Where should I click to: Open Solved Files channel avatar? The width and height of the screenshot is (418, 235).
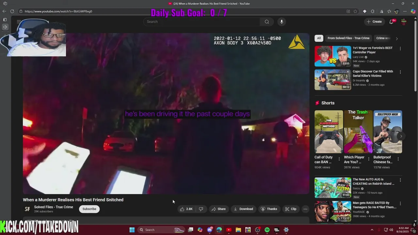pos(27,209)
